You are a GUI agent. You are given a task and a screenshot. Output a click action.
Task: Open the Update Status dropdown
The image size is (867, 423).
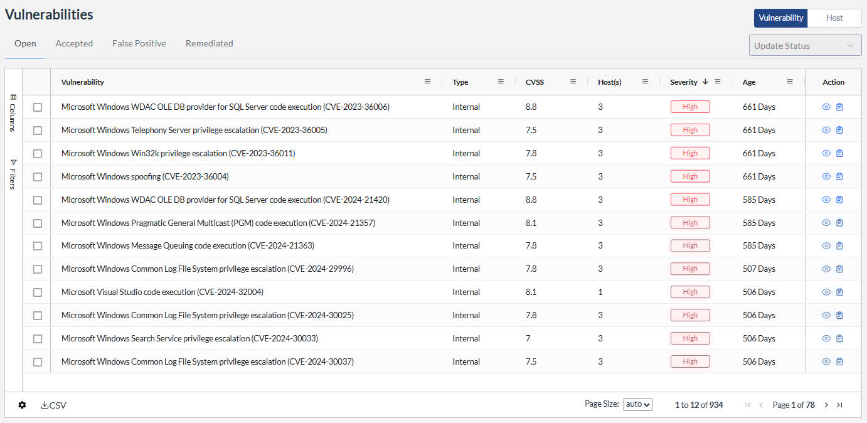[805, 46]
